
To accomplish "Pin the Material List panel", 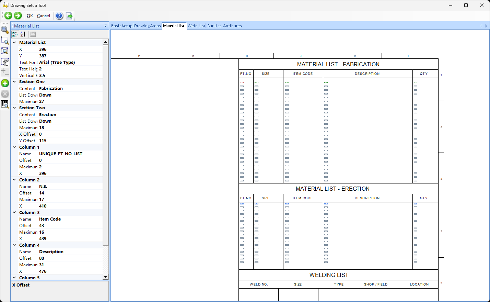I will (105, 26).
